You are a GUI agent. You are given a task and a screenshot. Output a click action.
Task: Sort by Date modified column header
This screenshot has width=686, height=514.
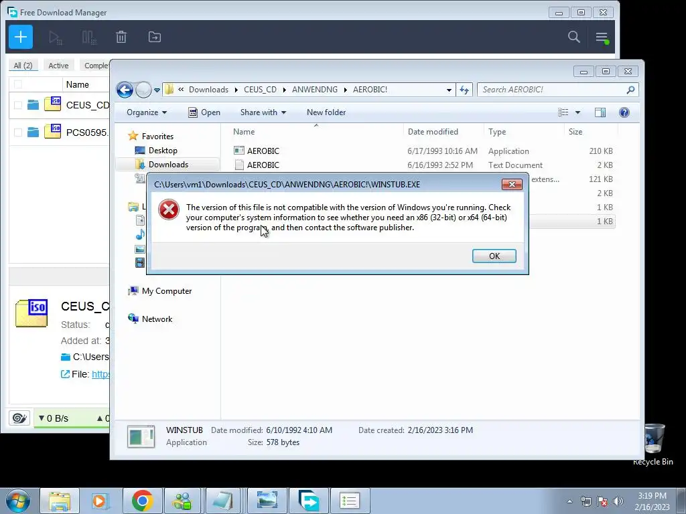[433, 132]
